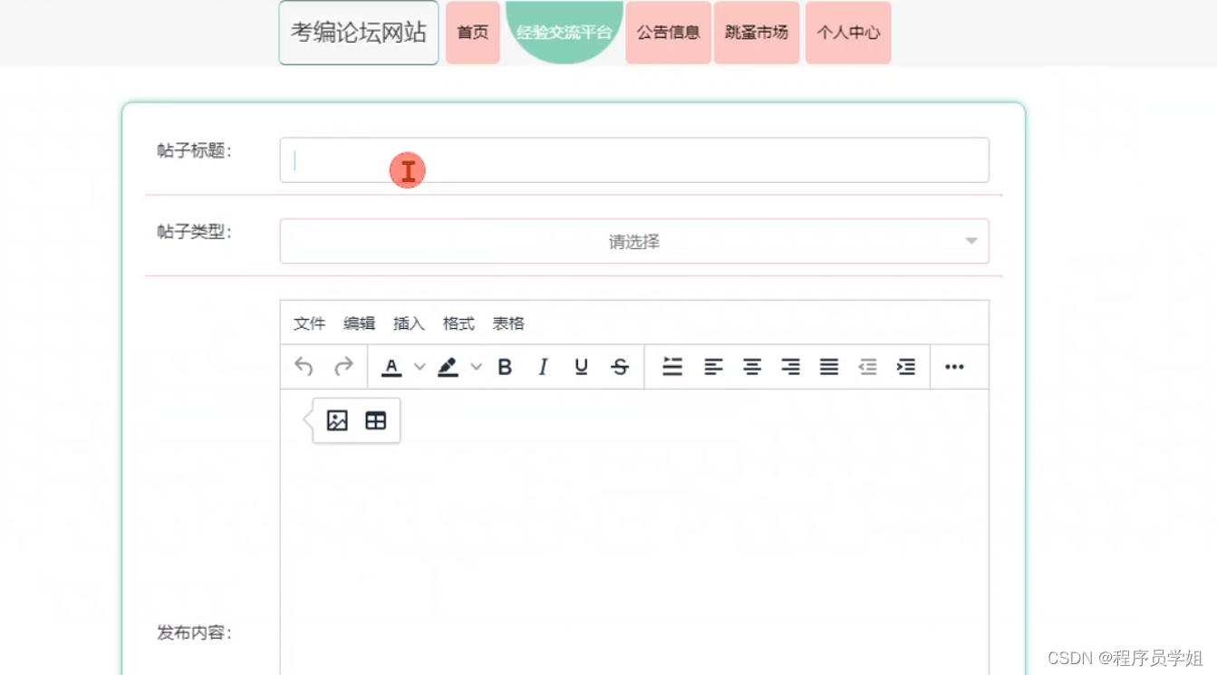Open the 跳蚤市场 navigation tab
This screenshot has height=675, width=1217.
pyautogui.click(x=757, y=33)
